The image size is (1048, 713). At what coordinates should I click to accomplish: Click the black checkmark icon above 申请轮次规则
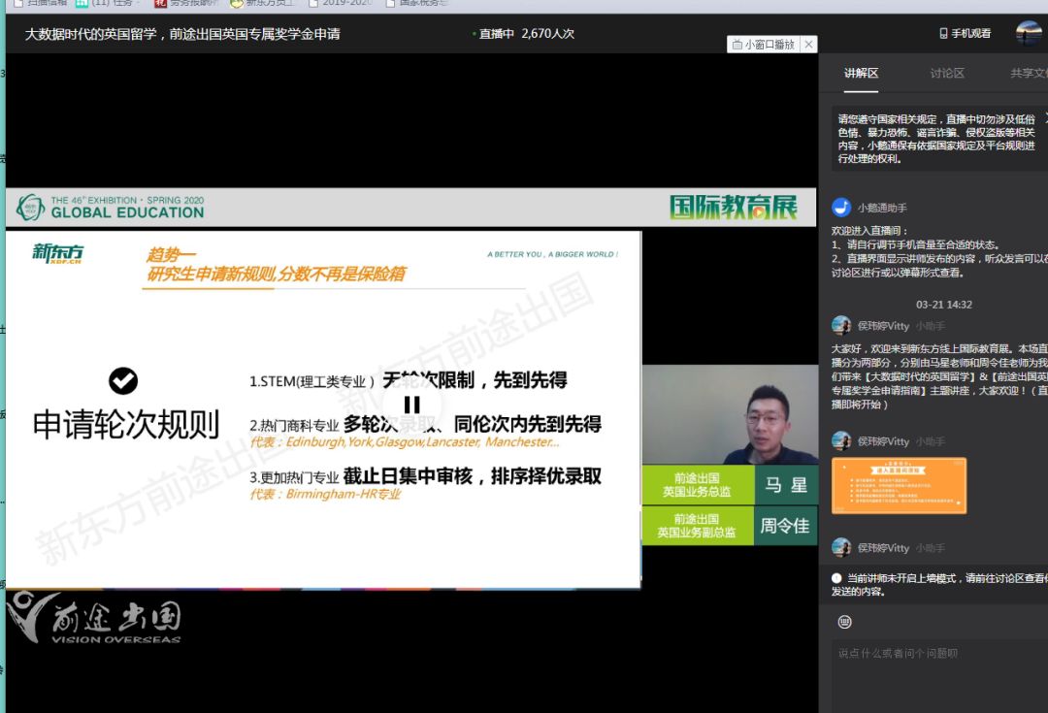click(123, 381)
